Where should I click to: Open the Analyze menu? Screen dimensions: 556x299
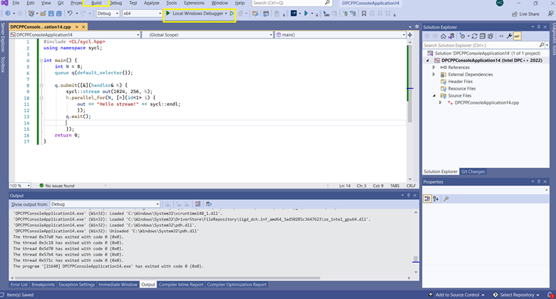pos(151,3)
